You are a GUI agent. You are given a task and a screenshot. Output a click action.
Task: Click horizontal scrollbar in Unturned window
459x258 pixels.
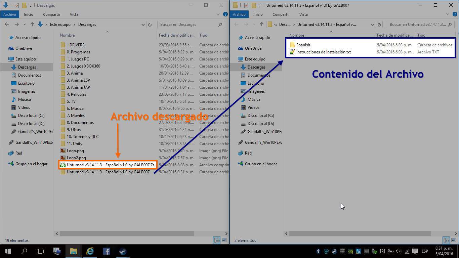(x=360, y=233)
